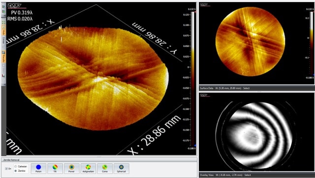
Task: Toggle the Power term removal
Action: (71, 169)
